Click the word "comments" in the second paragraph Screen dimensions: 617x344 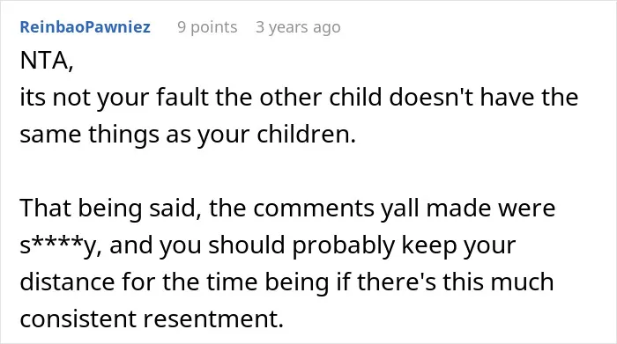tap(314, 209)
